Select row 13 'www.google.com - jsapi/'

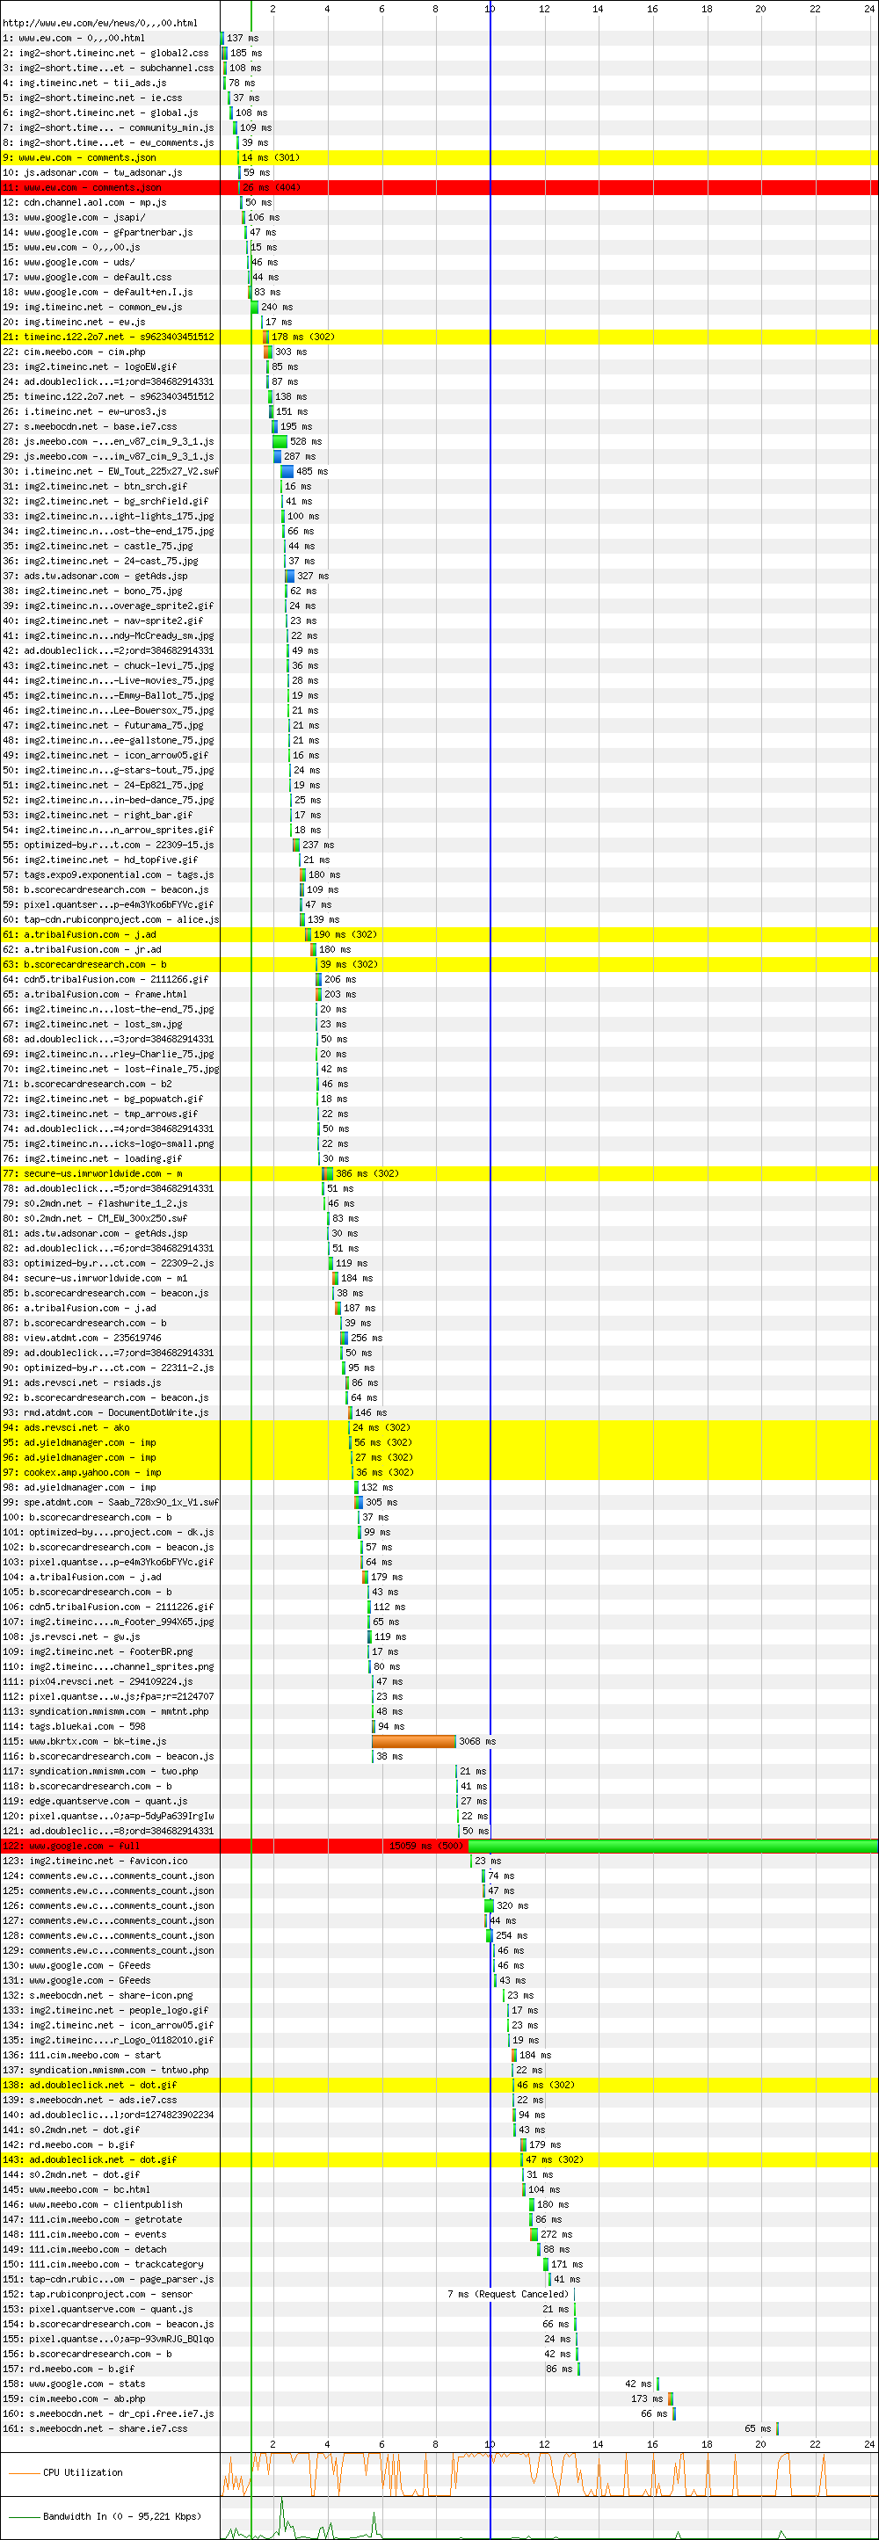[x=439, y=217]
